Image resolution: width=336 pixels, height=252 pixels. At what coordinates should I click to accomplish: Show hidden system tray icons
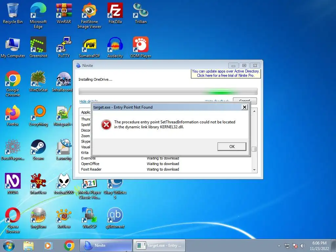(279, 246)
